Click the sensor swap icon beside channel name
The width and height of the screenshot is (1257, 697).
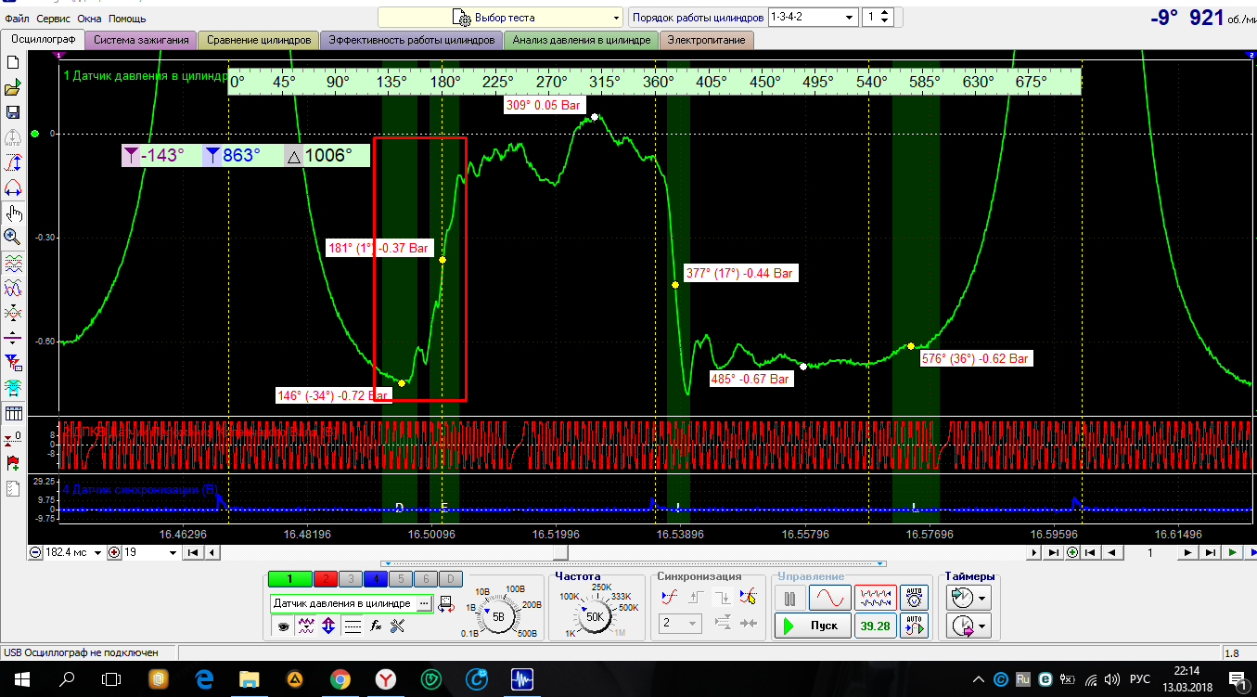pyautogui.click(x=446, y=604)
